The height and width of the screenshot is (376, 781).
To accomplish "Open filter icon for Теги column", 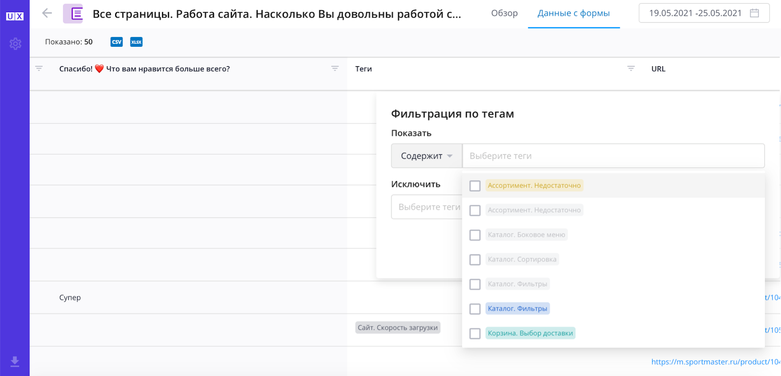I will click(x=631, y=69).
